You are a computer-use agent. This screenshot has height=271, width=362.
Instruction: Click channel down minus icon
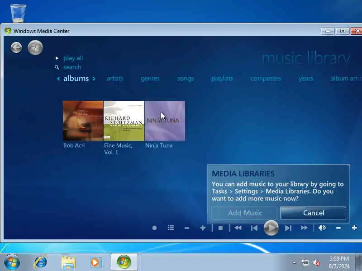pos(187,228)
